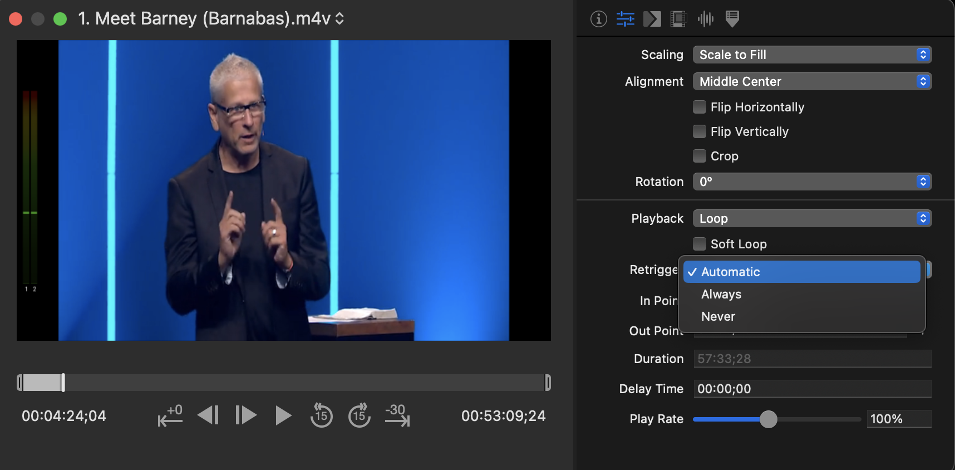
Task: Click the Play button
Action: click(283, 415)
